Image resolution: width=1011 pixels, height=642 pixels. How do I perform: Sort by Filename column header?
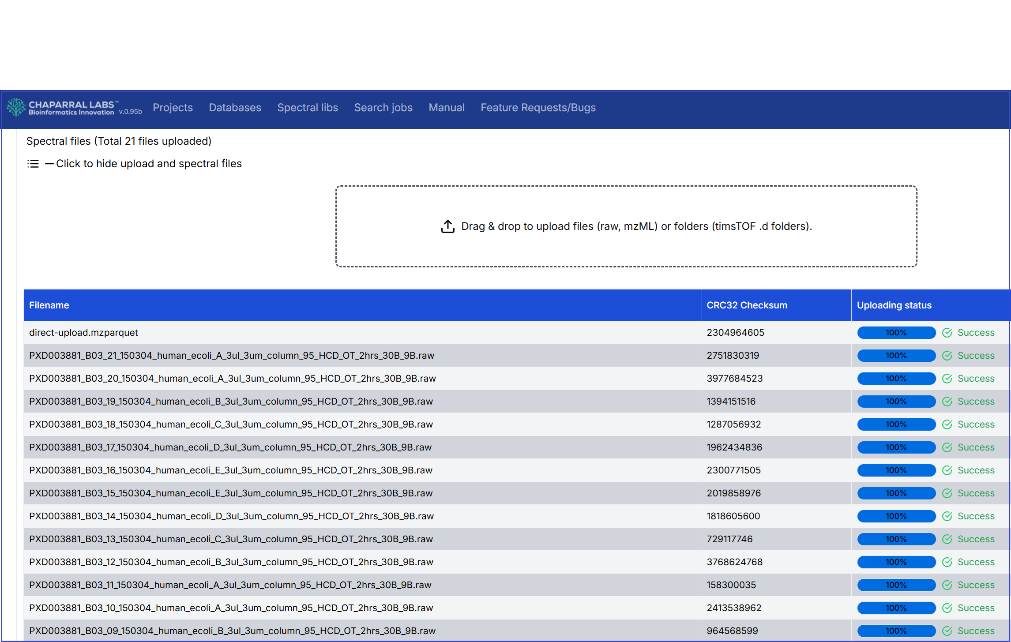point(49,305)
